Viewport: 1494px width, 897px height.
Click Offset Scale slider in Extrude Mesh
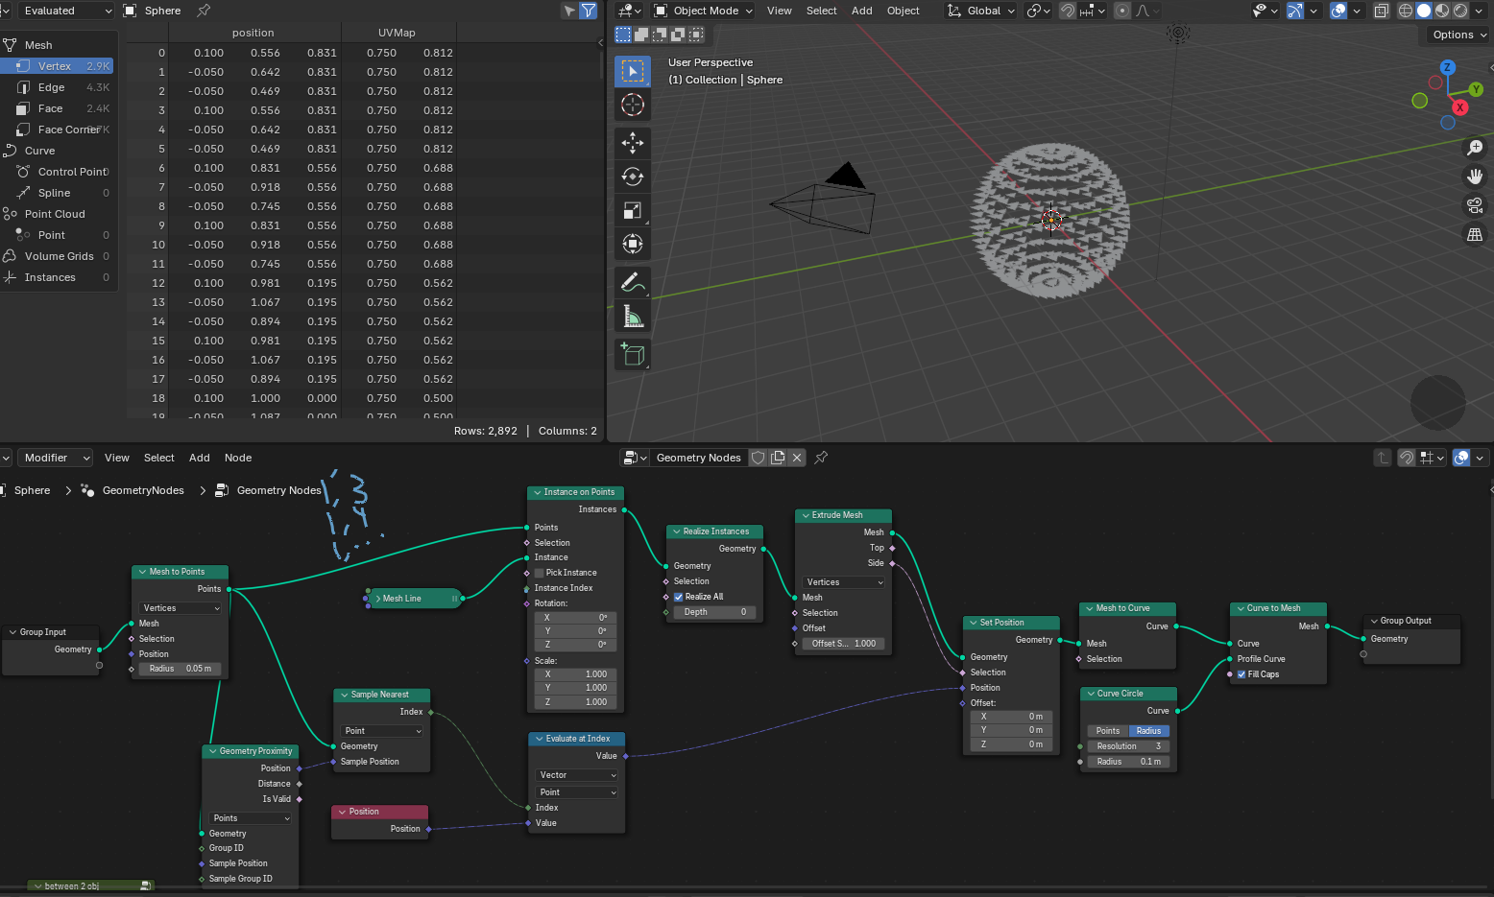[844, 644]
